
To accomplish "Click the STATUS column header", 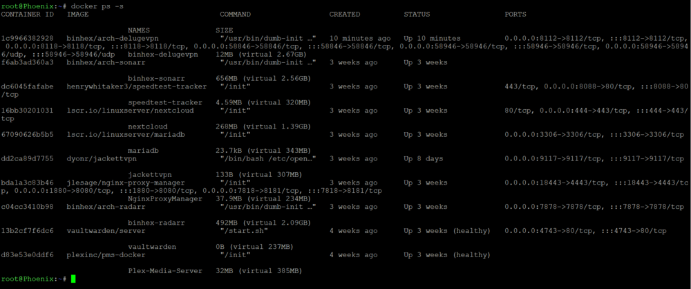I will coord(417,15).
